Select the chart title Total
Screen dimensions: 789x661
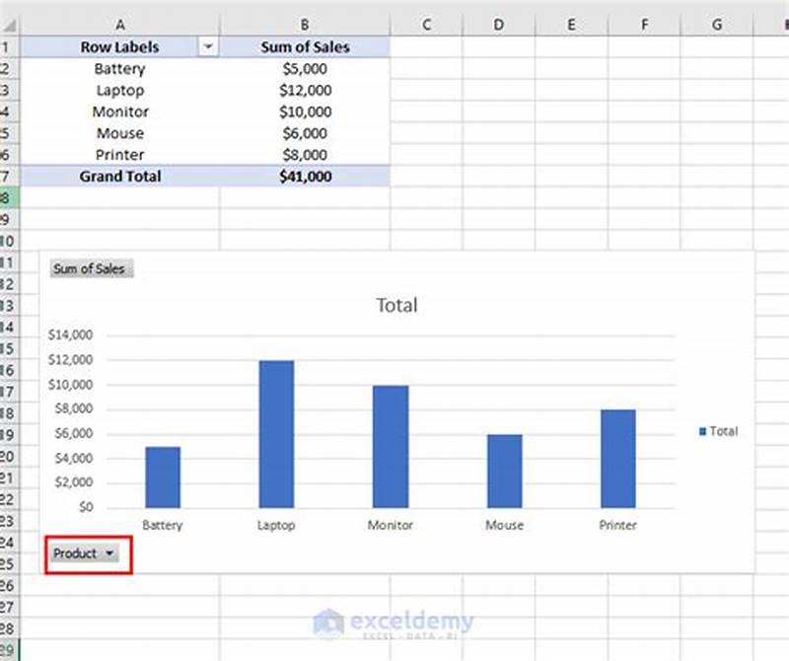click(395, 305)
